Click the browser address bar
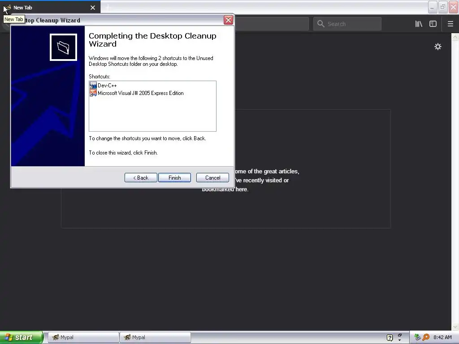459x344 pixels. [x=271, y=24]
